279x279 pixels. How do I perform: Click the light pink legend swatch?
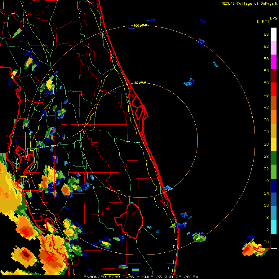pos(274,47)
